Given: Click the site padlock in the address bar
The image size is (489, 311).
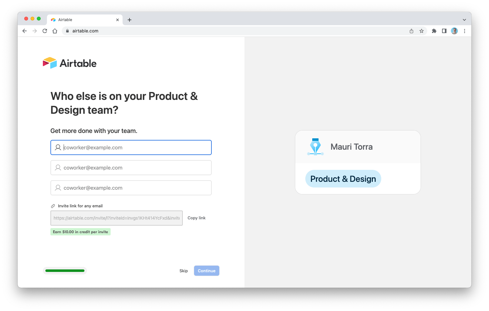Looking at the screenshot, I should pos(67,31).
